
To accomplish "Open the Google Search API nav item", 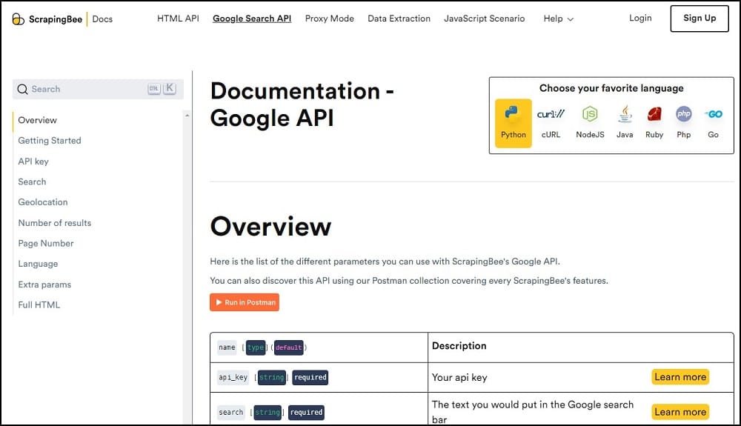I will 252,19.
